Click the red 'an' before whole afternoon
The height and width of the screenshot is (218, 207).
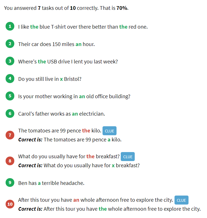[x=76, y=200]
